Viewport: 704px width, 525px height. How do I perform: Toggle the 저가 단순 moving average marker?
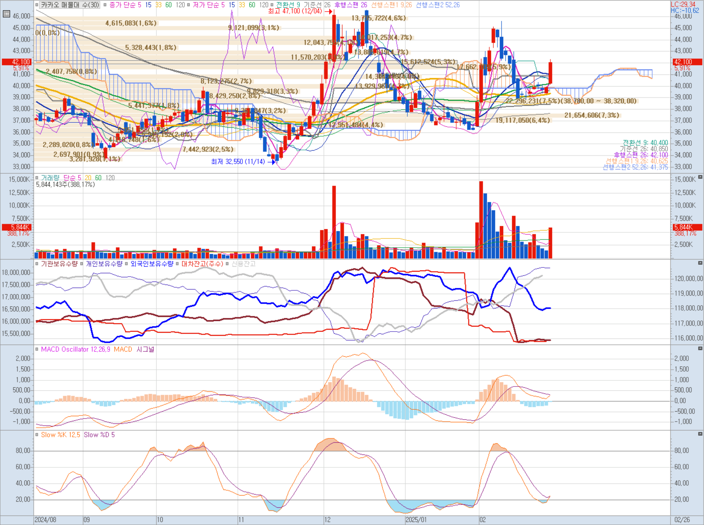coord(188,5)
